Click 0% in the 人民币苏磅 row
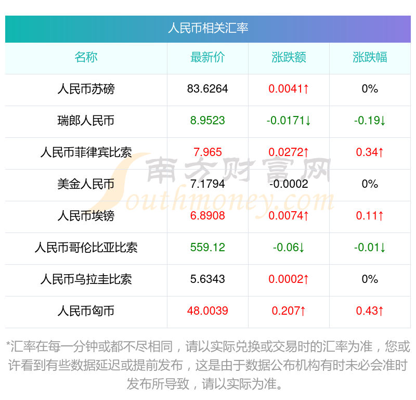This screenshot has width=416, height=400. (370, 89)
